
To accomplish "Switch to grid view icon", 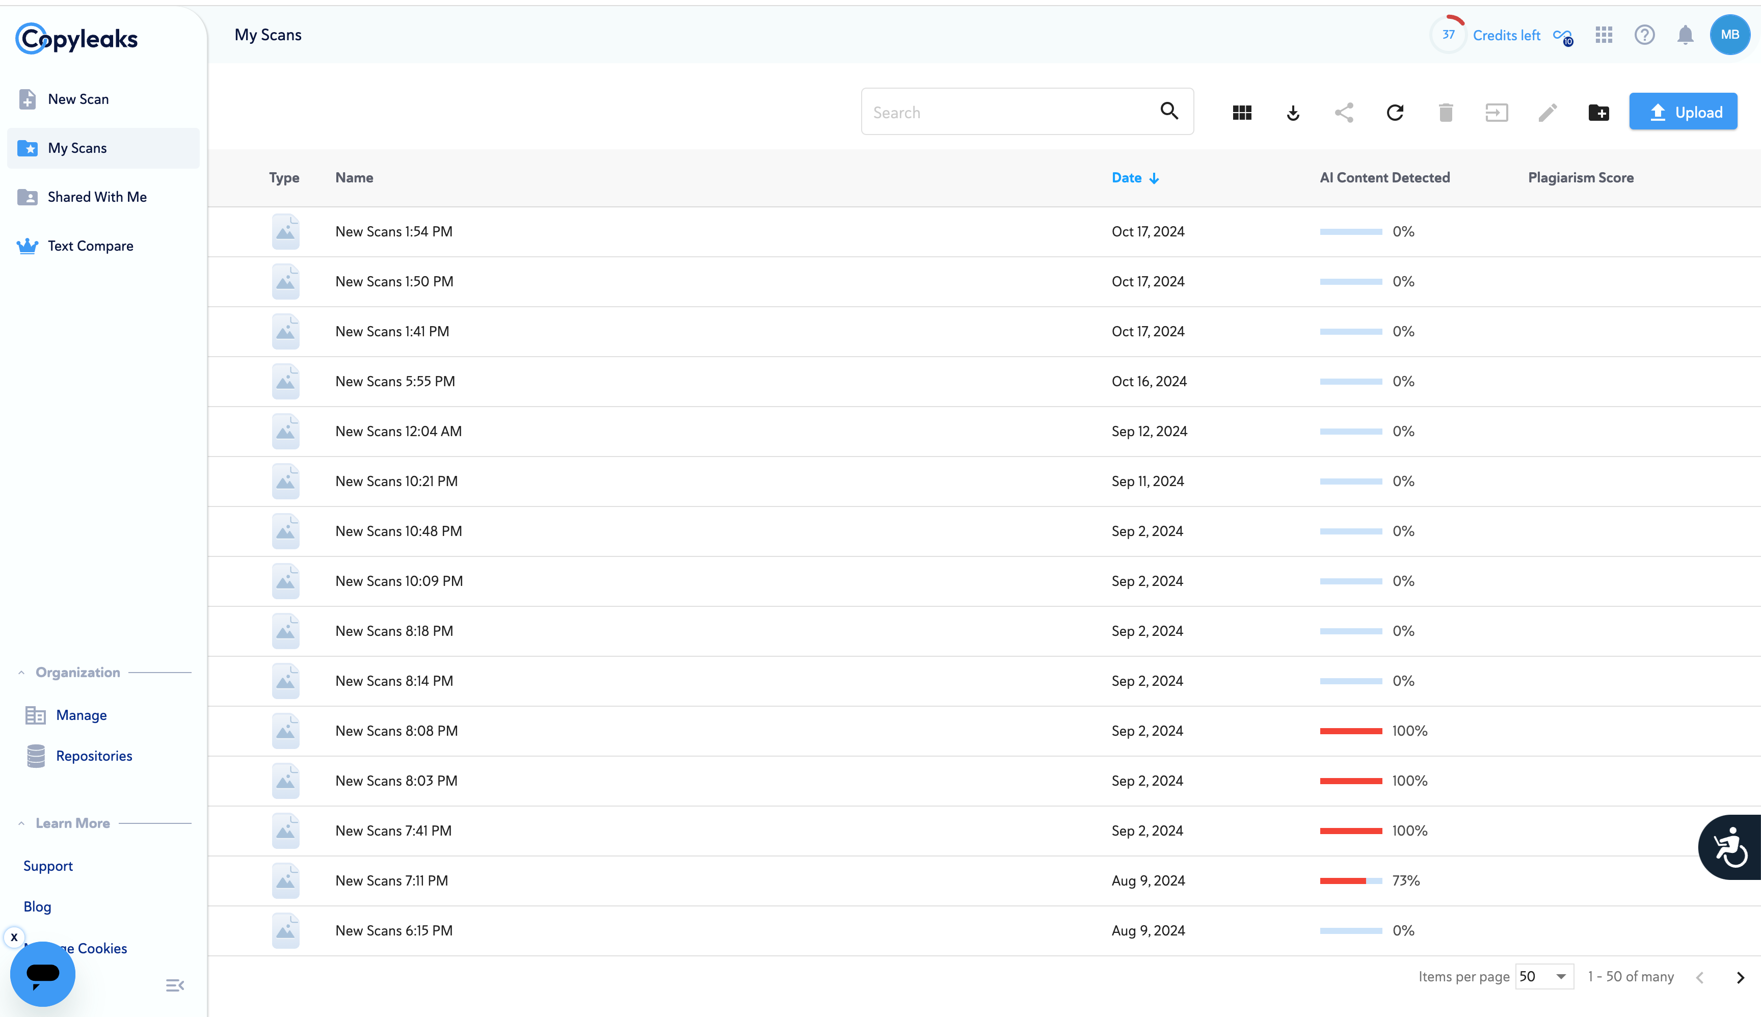I will [x=1242, y=113].
